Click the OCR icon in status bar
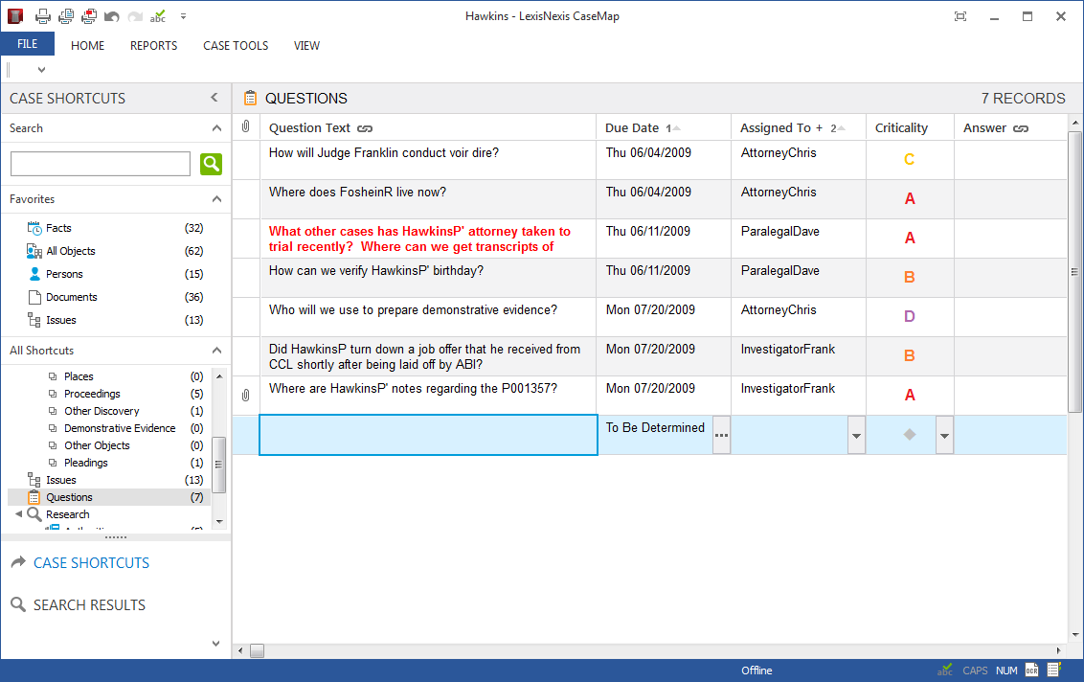This screenshot has height=682, width=1084. [x=1031, y=671]
